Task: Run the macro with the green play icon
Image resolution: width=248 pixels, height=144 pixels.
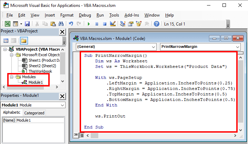Action: (x=89, y=24)
